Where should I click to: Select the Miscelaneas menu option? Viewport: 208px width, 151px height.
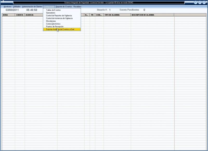click(51, 21)
